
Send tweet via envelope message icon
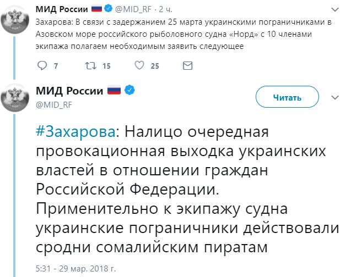tap(187, 65)
